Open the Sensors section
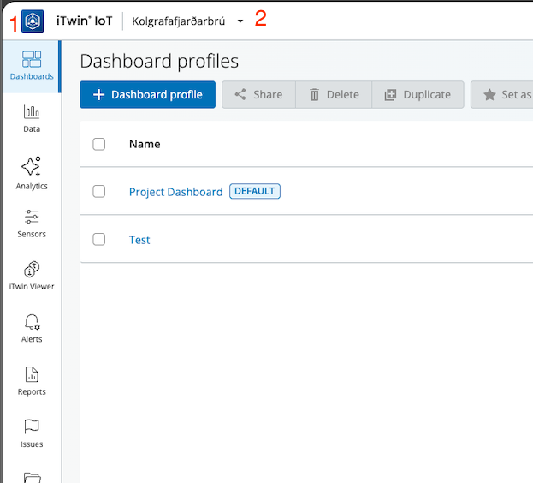This screenshot has height=483, width=533. coord(32,224)
